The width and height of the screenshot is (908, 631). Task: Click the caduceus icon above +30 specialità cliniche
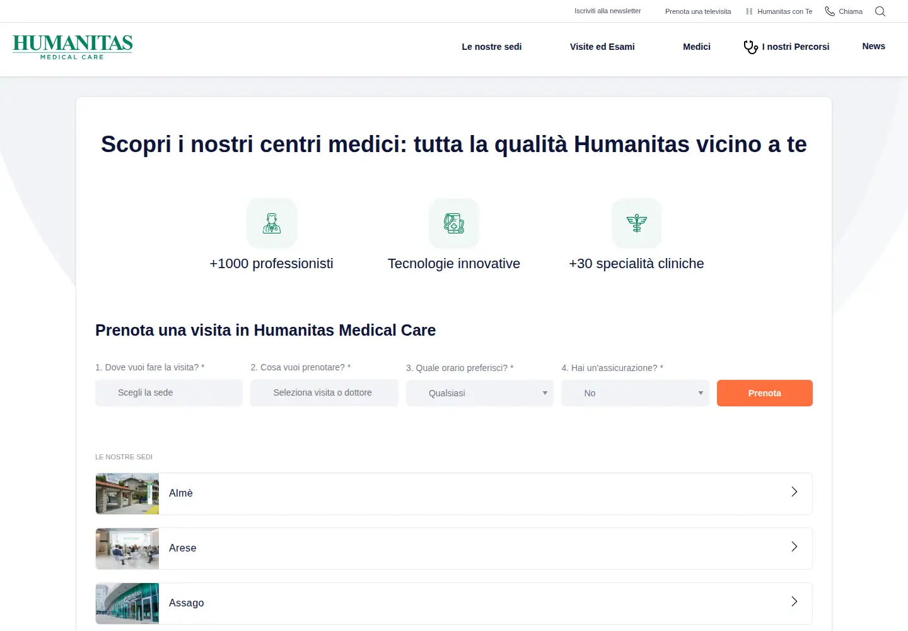click(x=637, y=223)
